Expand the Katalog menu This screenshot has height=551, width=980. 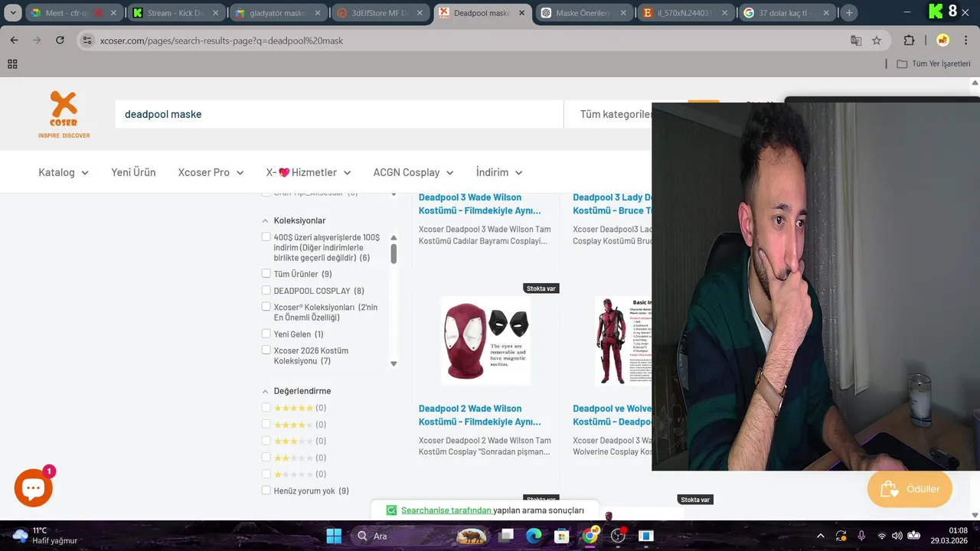coord(64,172)
